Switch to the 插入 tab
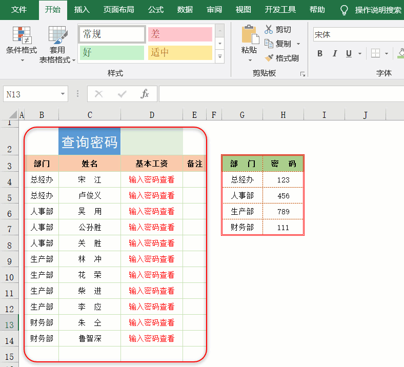 82,10
